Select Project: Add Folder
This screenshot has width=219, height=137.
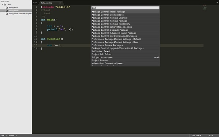(x=125, y=54)
